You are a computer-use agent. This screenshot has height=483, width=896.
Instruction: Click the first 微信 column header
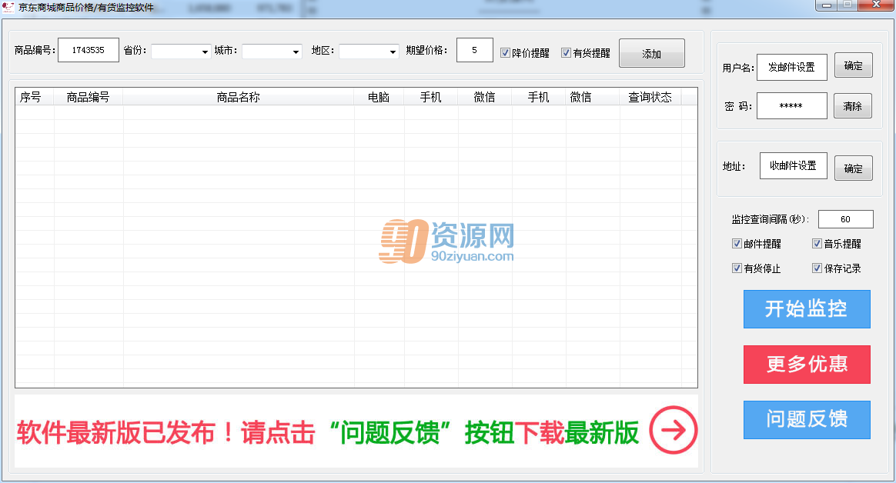tap(485, 97)
